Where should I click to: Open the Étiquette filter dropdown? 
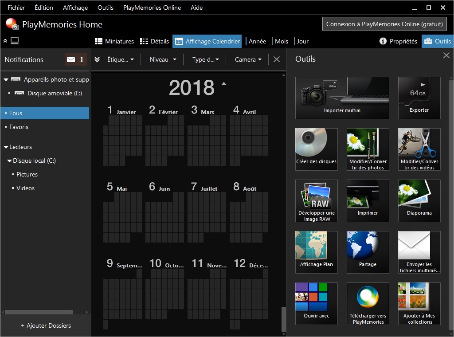[x=121, y=59]
